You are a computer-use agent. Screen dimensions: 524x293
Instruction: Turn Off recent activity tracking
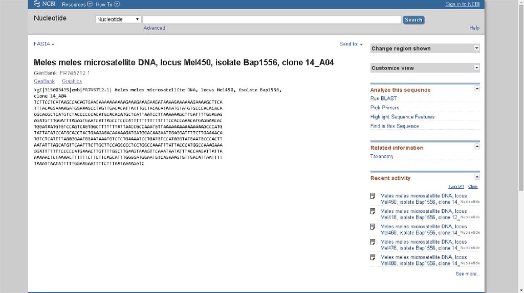point(456,187)
